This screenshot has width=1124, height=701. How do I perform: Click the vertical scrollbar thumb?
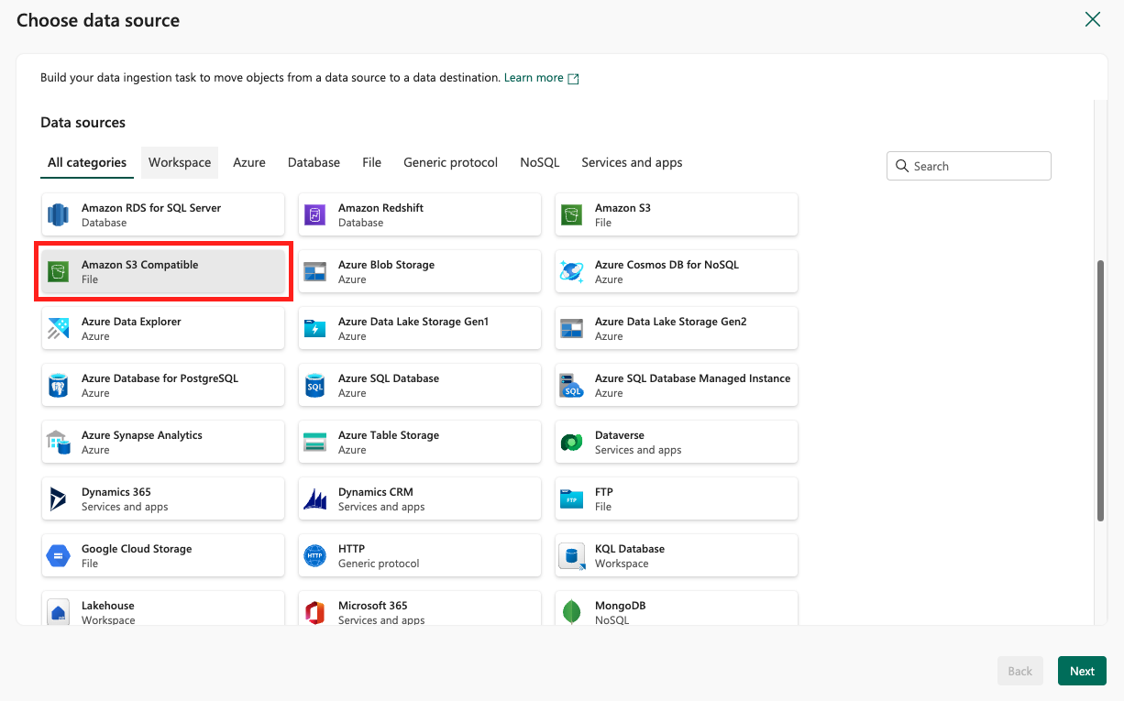coord(1100,391)
